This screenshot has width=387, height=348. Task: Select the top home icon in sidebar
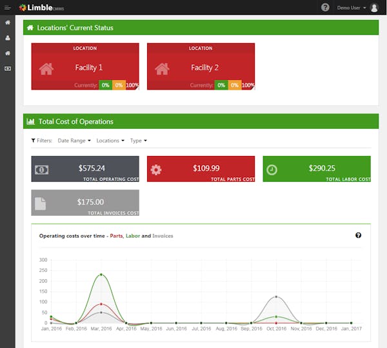tap(8, 23)
